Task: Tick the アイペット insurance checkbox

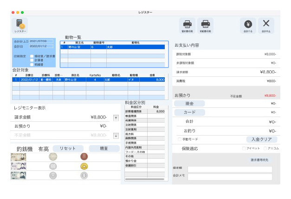Action: click(x=244, y=148)
